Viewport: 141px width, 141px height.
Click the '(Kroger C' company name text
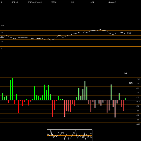112,2
